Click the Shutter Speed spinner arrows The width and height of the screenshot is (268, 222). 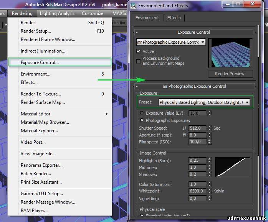click(x=210, y=128)
